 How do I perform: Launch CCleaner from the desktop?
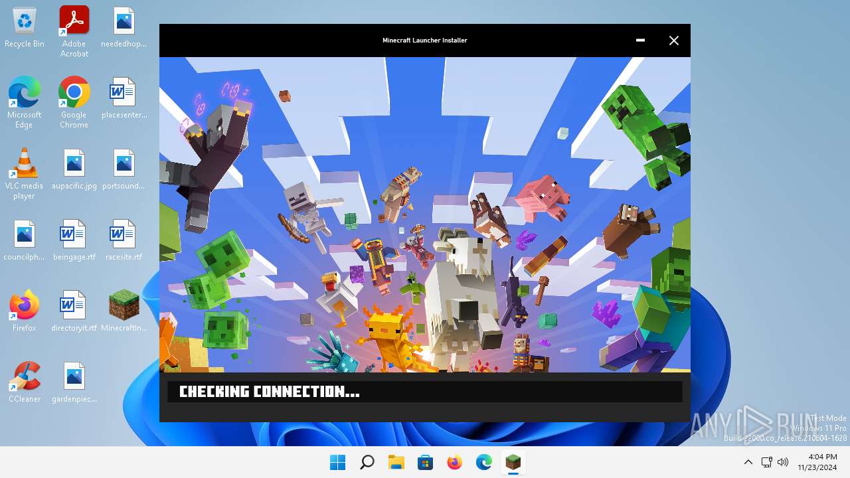[25, 382]
